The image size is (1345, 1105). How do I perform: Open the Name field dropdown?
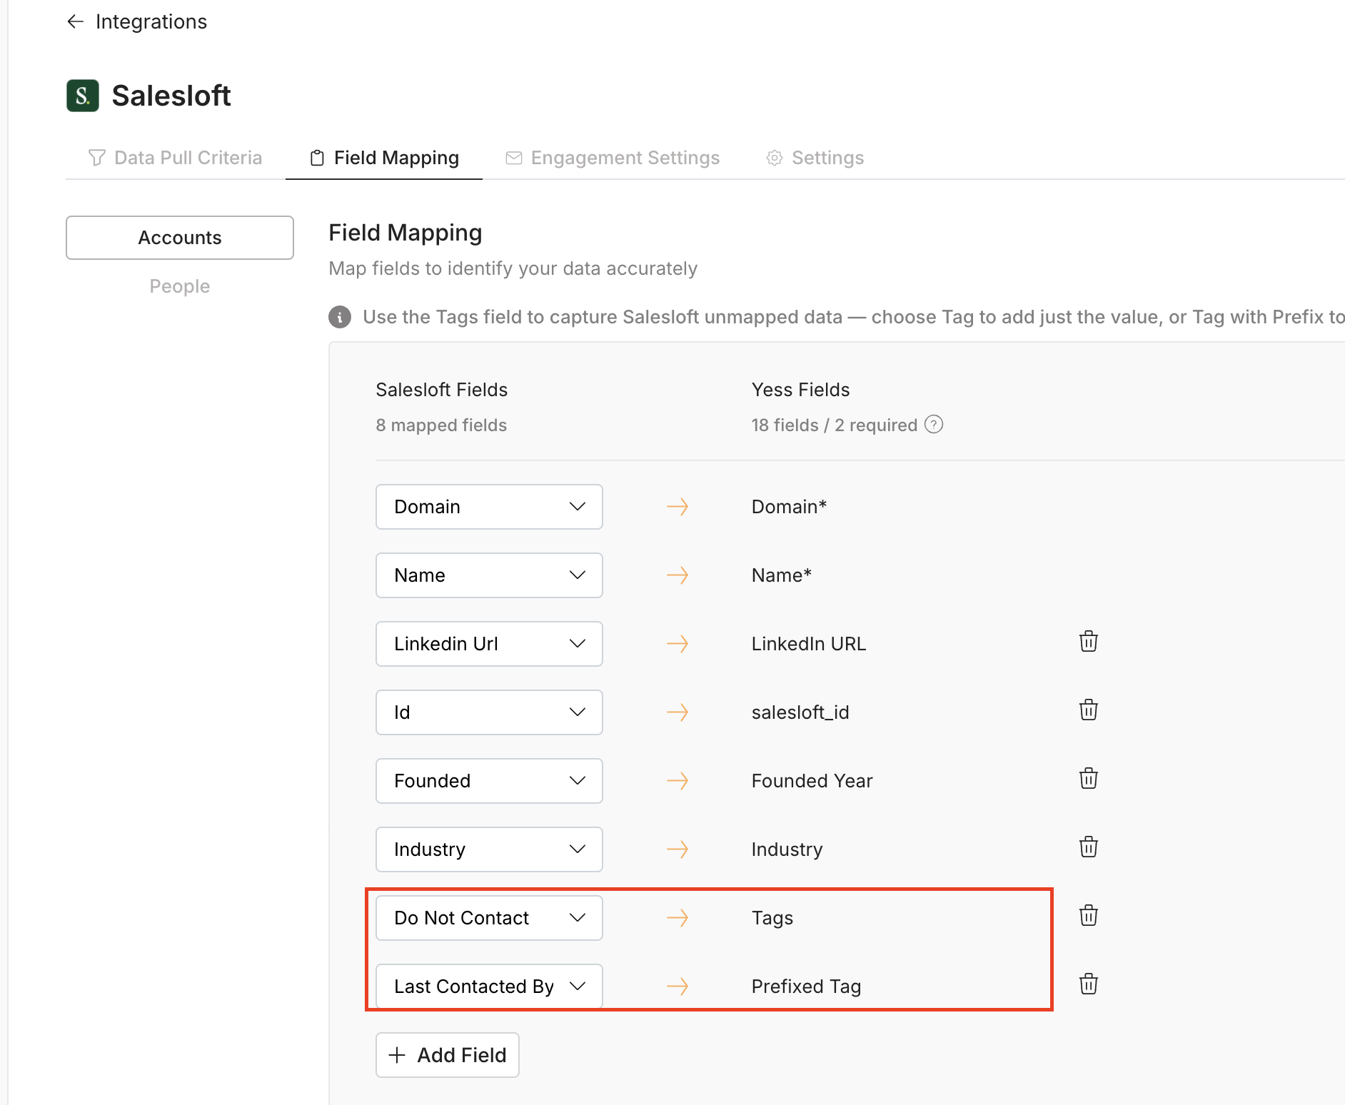489,575
